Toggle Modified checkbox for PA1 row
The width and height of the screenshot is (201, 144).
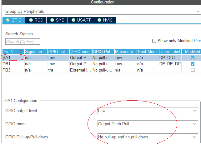pyautogui.click(x=192, y=57)
